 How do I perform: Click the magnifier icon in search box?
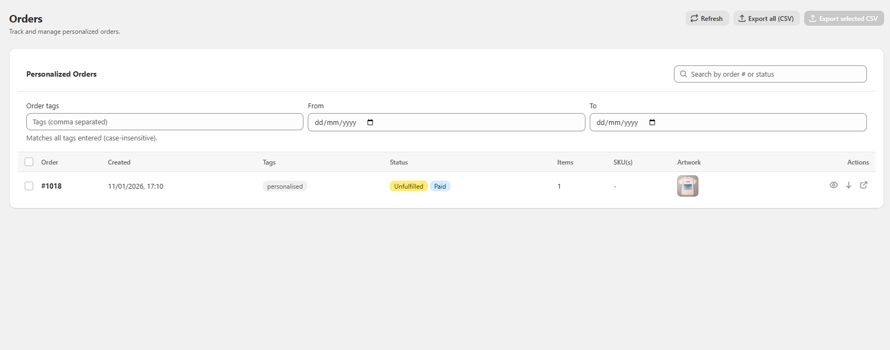[684, 74]
